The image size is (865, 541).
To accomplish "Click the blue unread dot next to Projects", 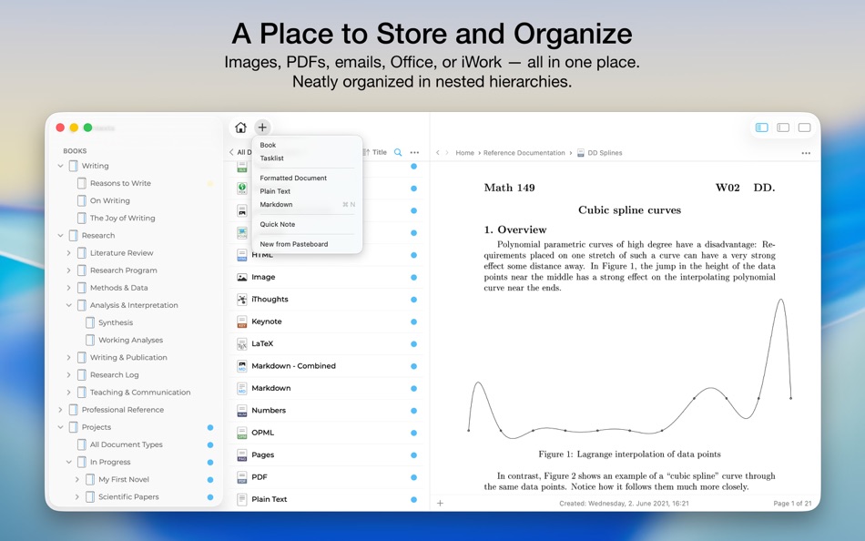I will click(x=209, y=426).
